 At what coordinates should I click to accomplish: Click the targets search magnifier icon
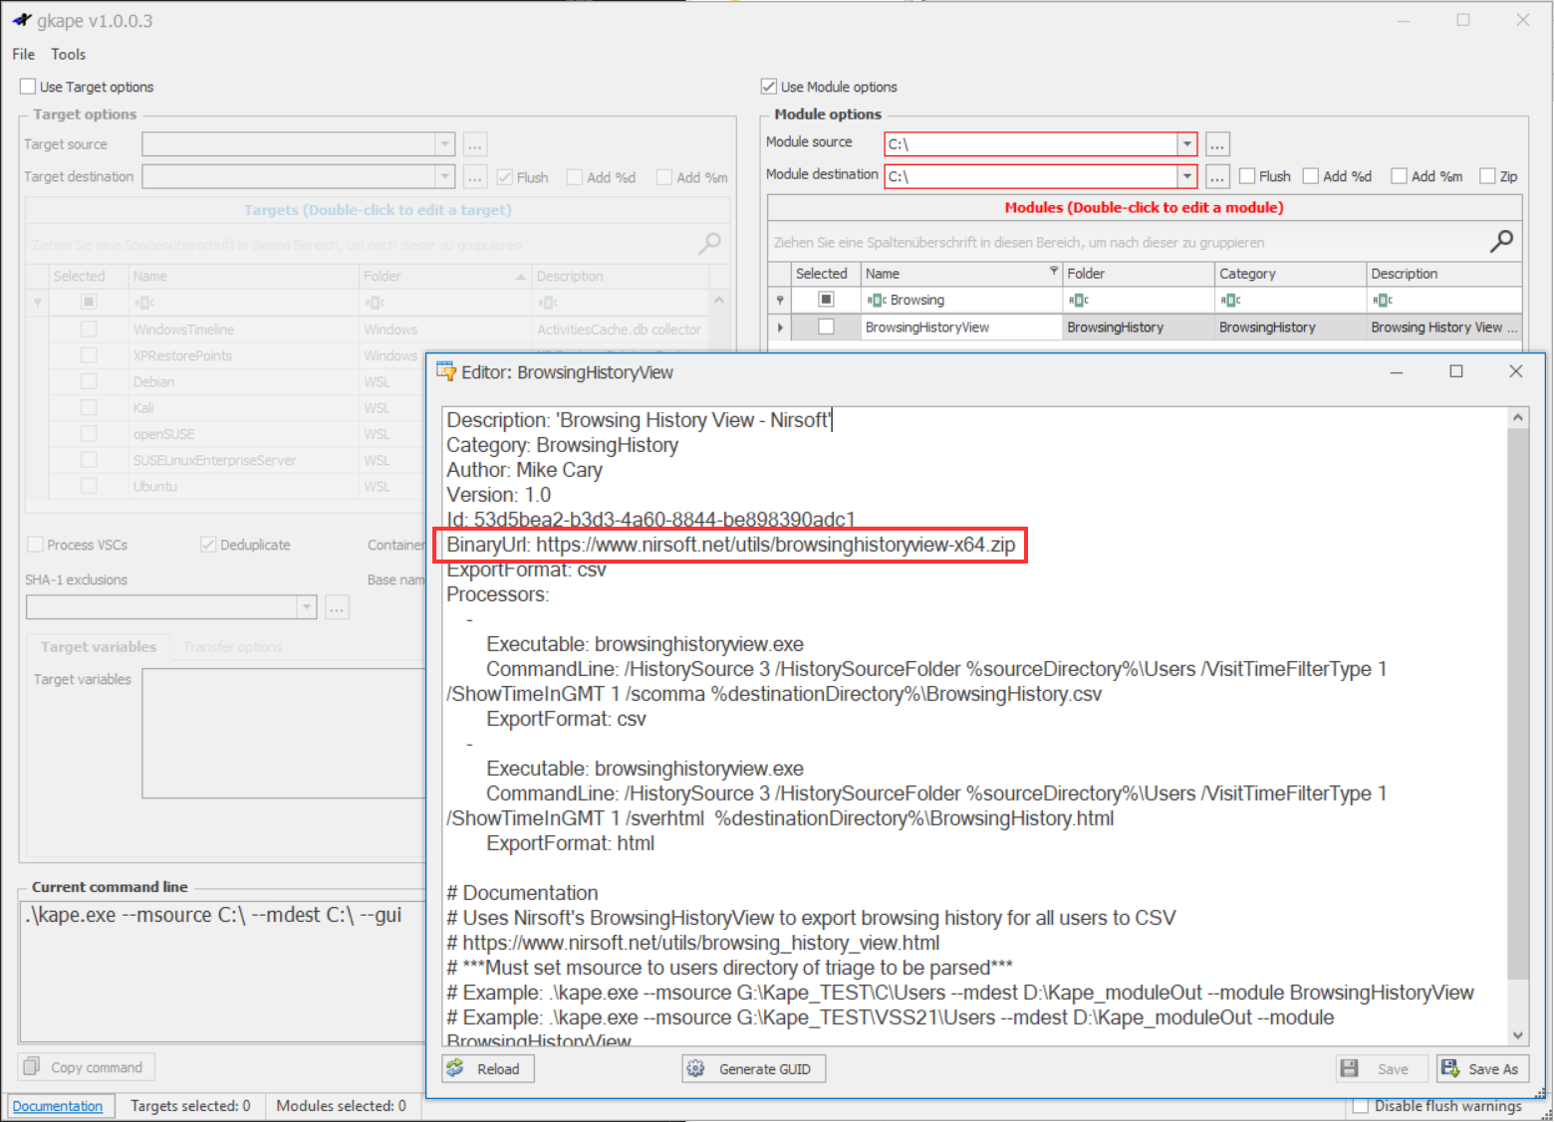(709, 243)
